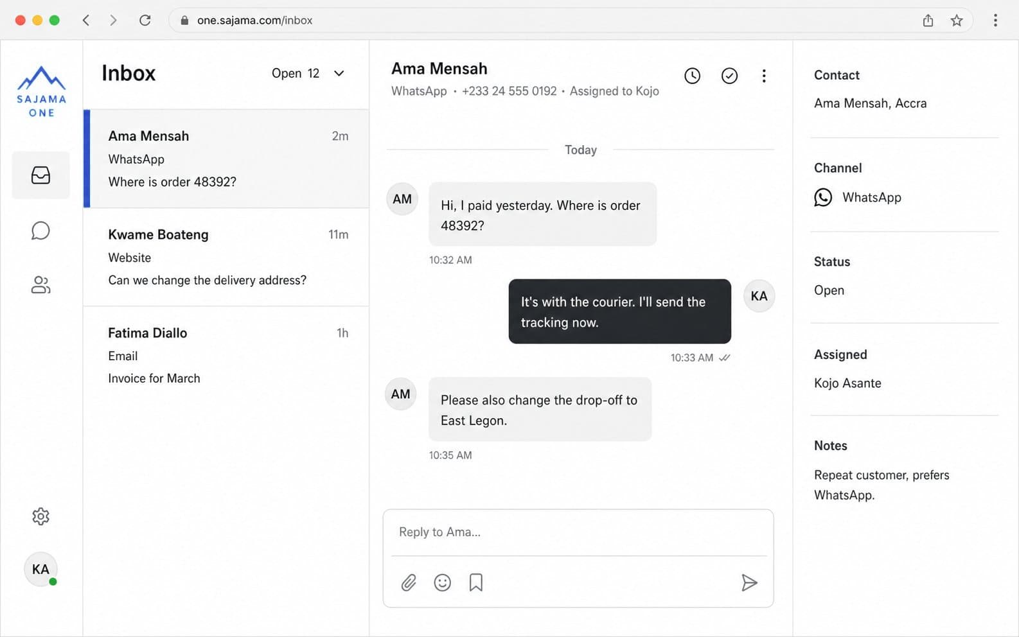Viewport: 1019px width, 637px height.
Task: Click 'Ama Mensah, Accra' contact text
Action: [870, 103]
